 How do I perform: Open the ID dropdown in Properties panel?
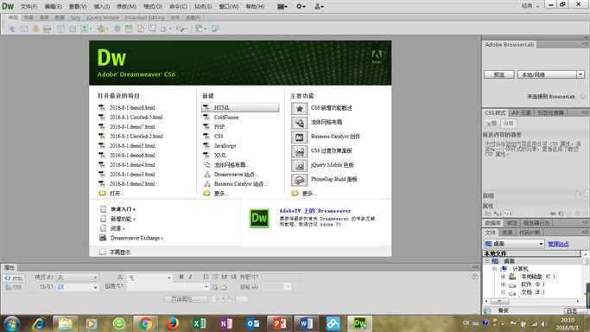click(77, 287)
